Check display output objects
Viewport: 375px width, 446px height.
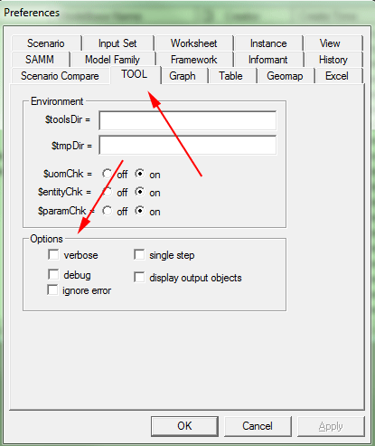point(139,277)
